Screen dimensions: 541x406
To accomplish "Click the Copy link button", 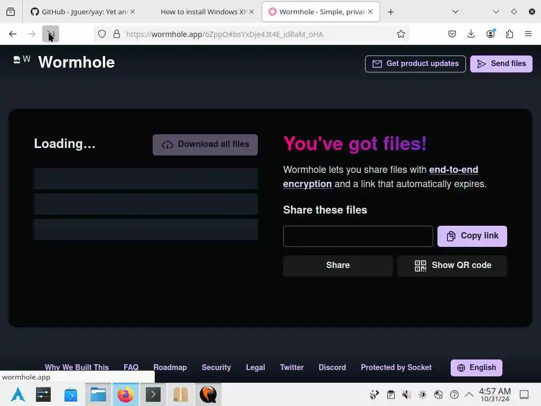I will point(472,236).
